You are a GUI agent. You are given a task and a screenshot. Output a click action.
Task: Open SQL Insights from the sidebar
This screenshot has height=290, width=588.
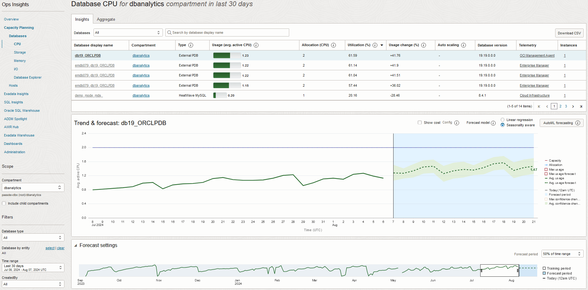[14, 102]
